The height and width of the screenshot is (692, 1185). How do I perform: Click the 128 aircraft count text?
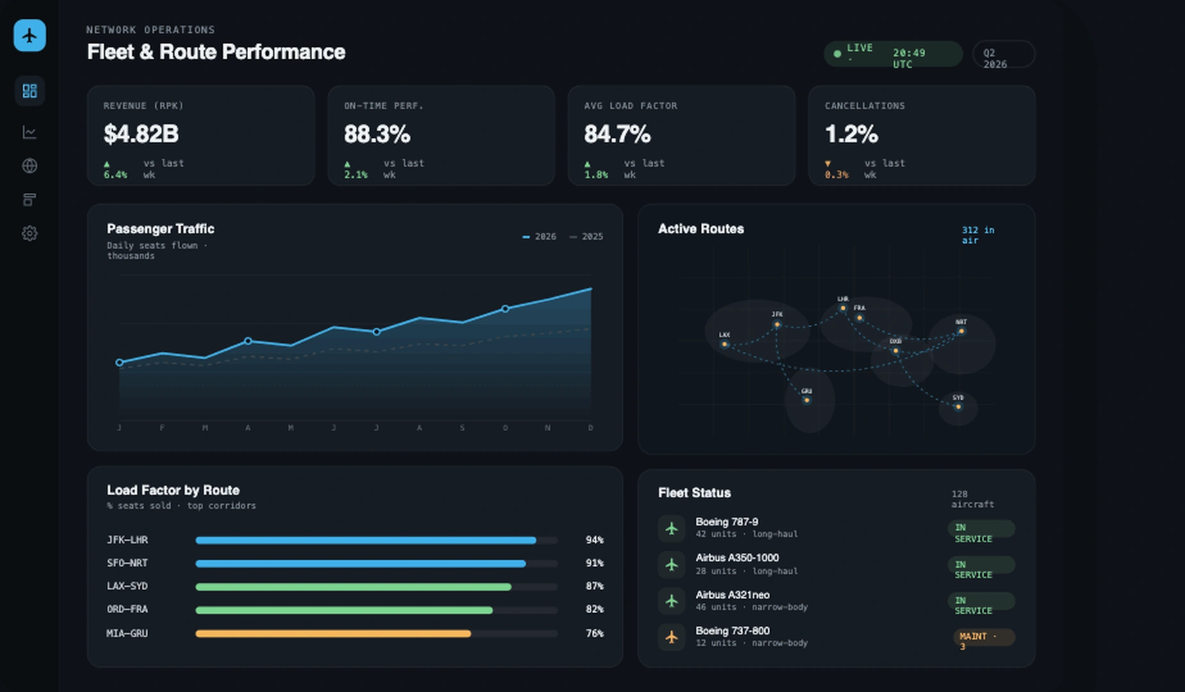coord(972,499)
